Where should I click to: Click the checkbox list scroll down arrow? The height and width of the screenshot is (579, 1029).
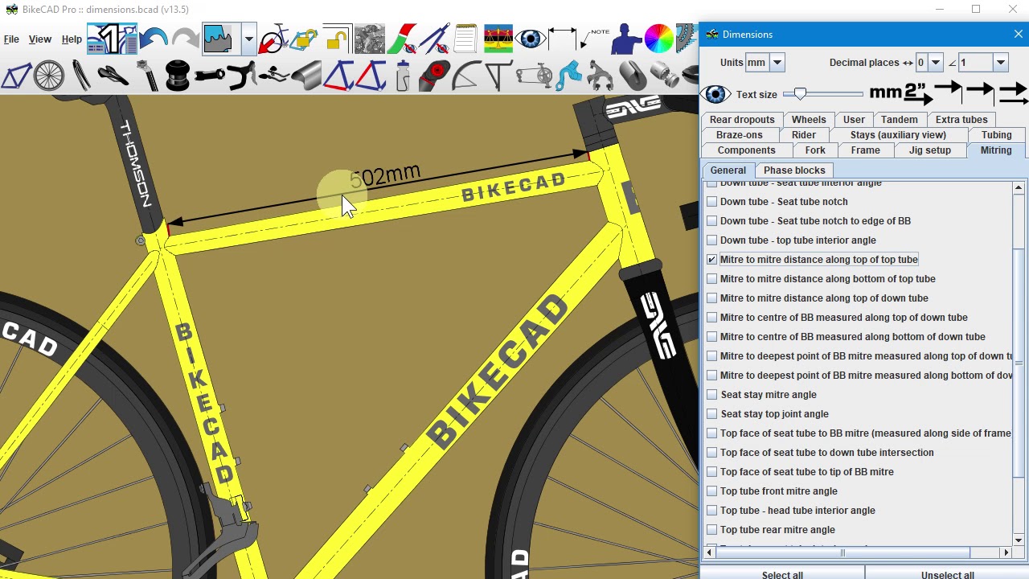point(1019,540)
